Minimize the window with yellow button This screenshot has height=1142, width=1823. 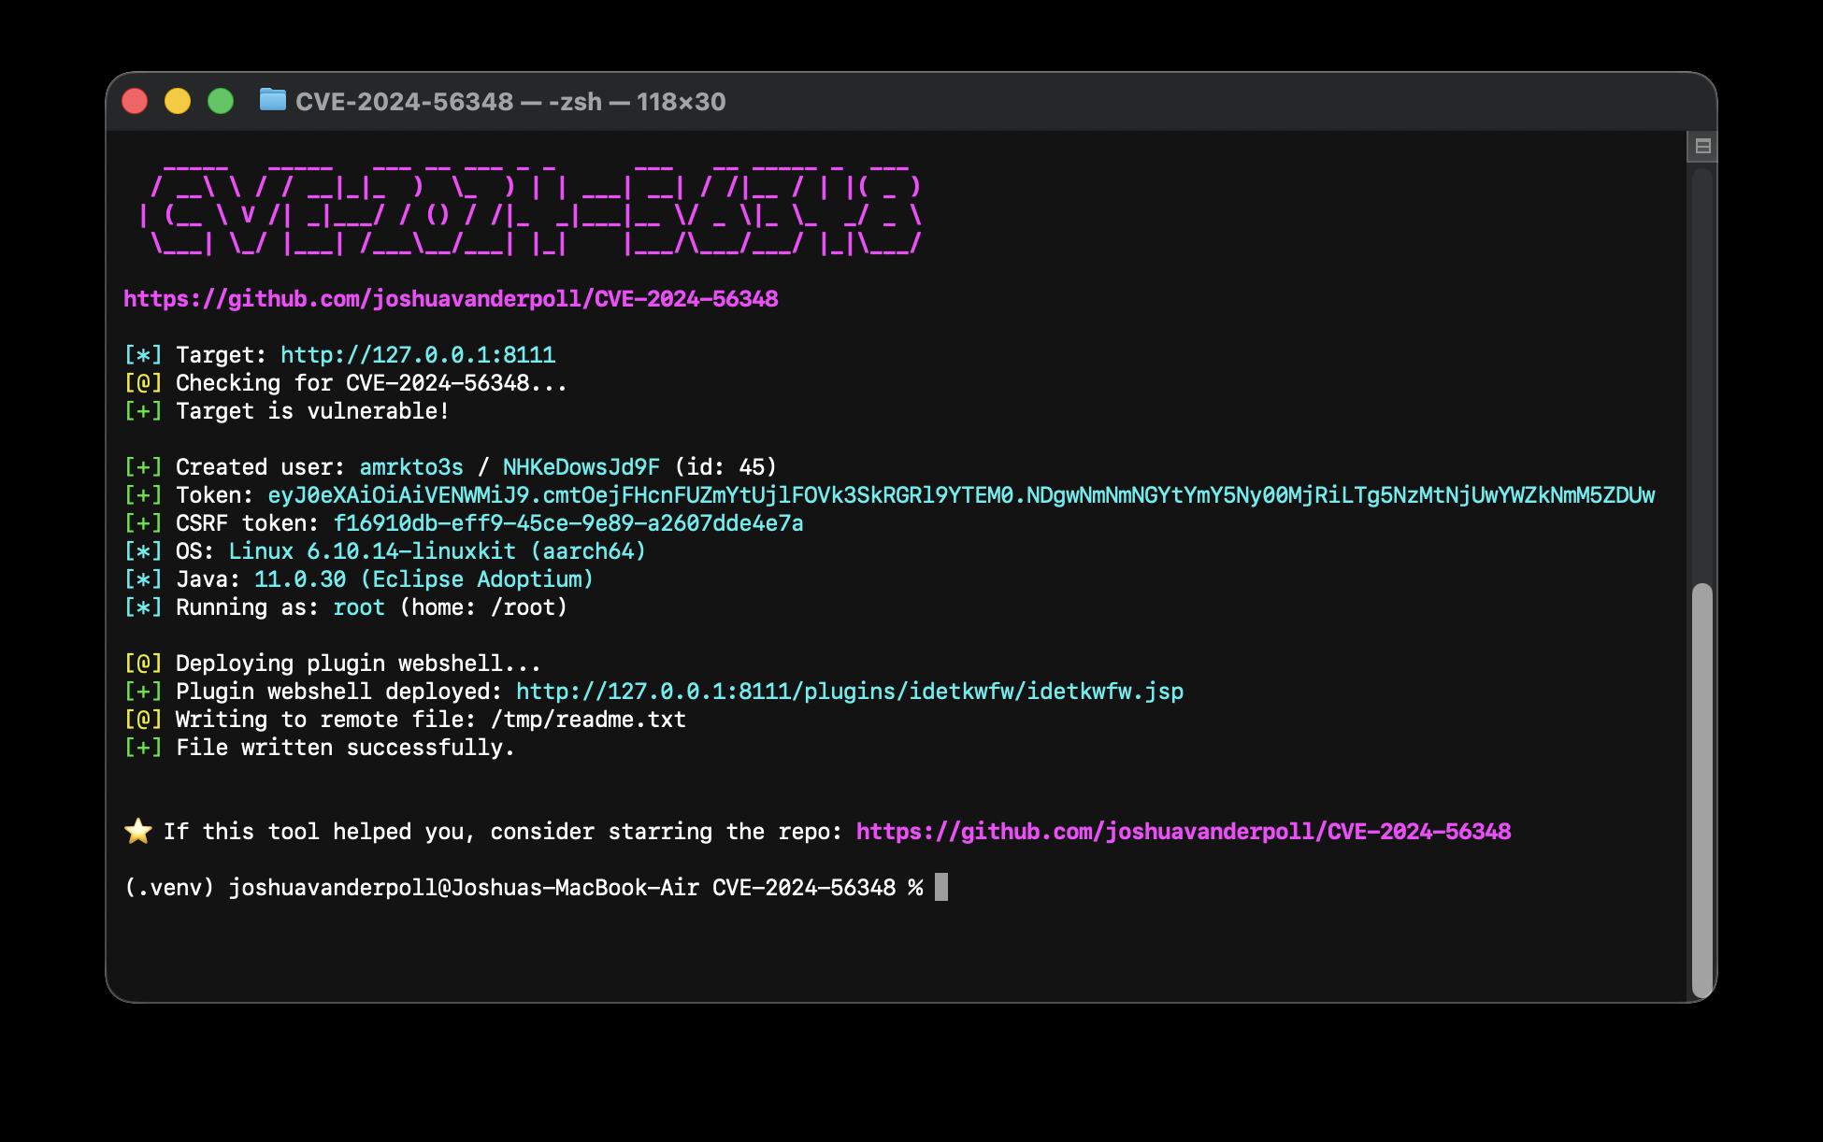178,101
